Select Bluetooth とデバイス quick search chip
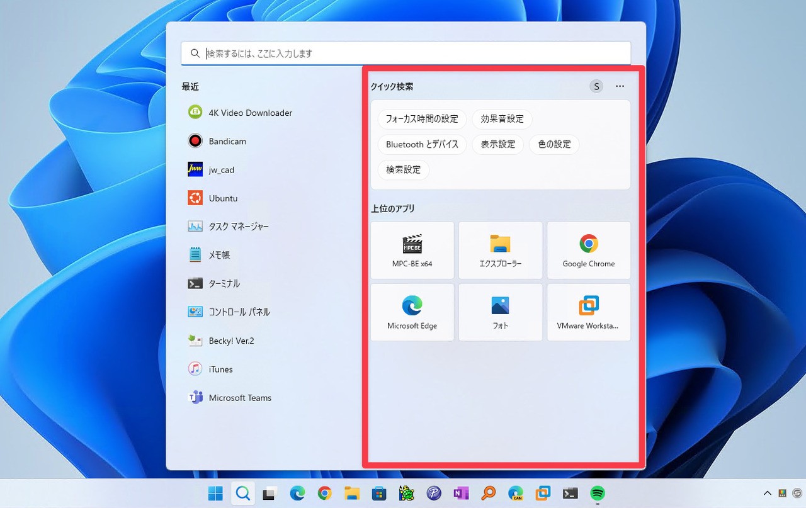806x508 pixels. (422, 144)
